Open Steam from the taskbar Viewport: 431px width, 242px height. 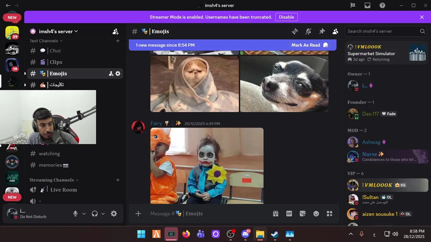point(275,234)
